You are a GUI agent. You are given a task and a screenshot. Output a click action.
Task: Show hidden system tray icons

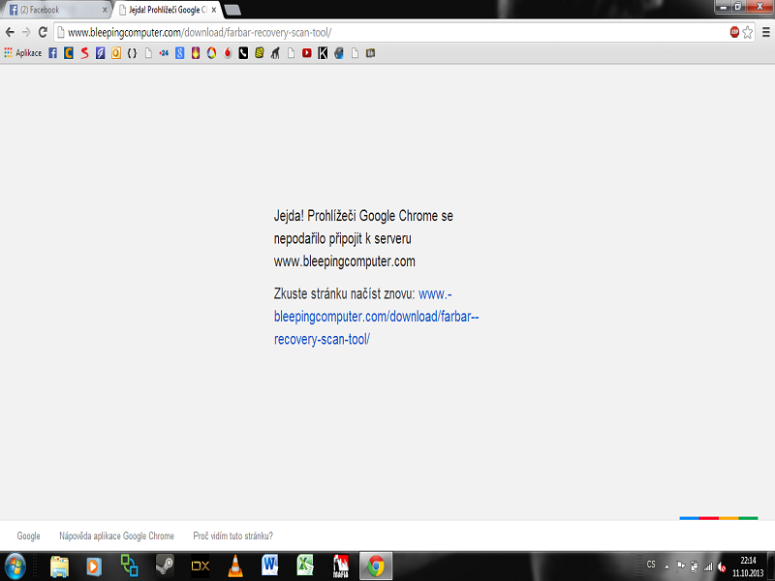(x=666, y=566)
